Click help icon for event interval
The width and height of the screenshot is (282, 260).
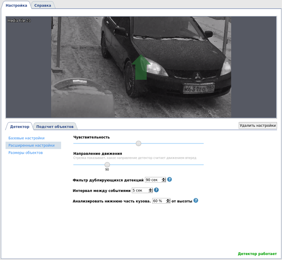point(157,190)
